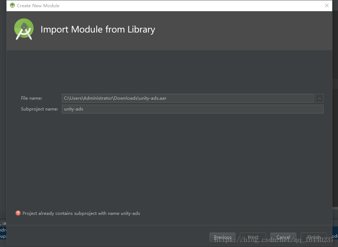This screenshot has height=247, width=338.
Task: Open the file browse ellipsis button
Action: tap(319, 98)
